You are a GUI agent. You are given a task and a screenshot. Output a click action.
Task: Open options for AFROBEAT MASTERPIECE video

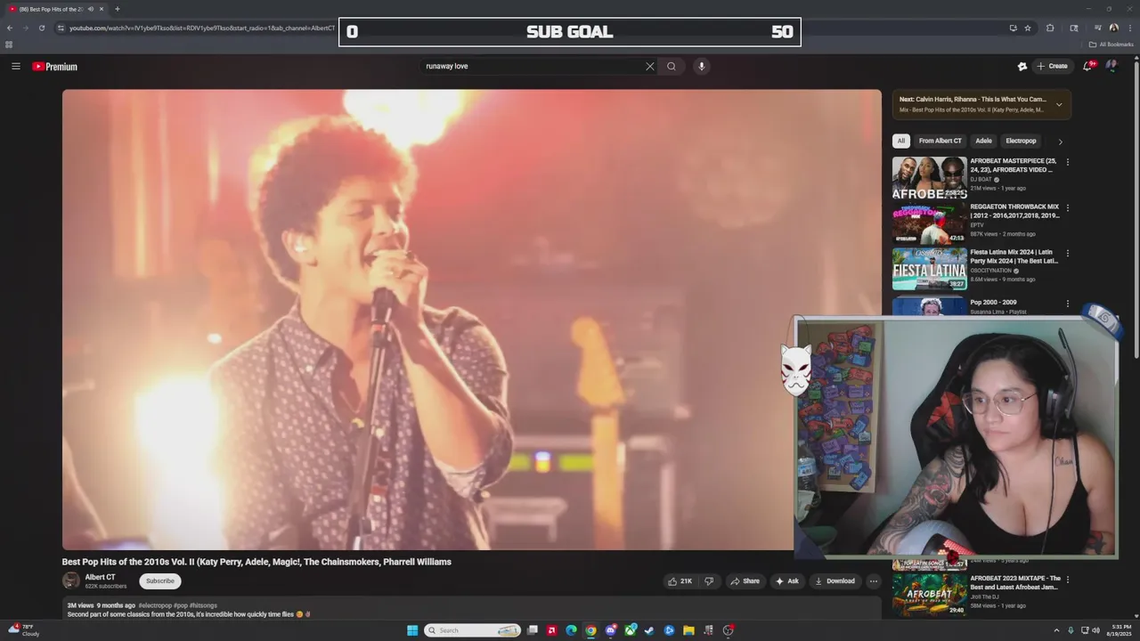(x=1068, y=162)
